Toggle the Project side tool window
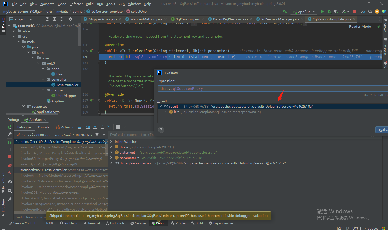 coord(3,25)
